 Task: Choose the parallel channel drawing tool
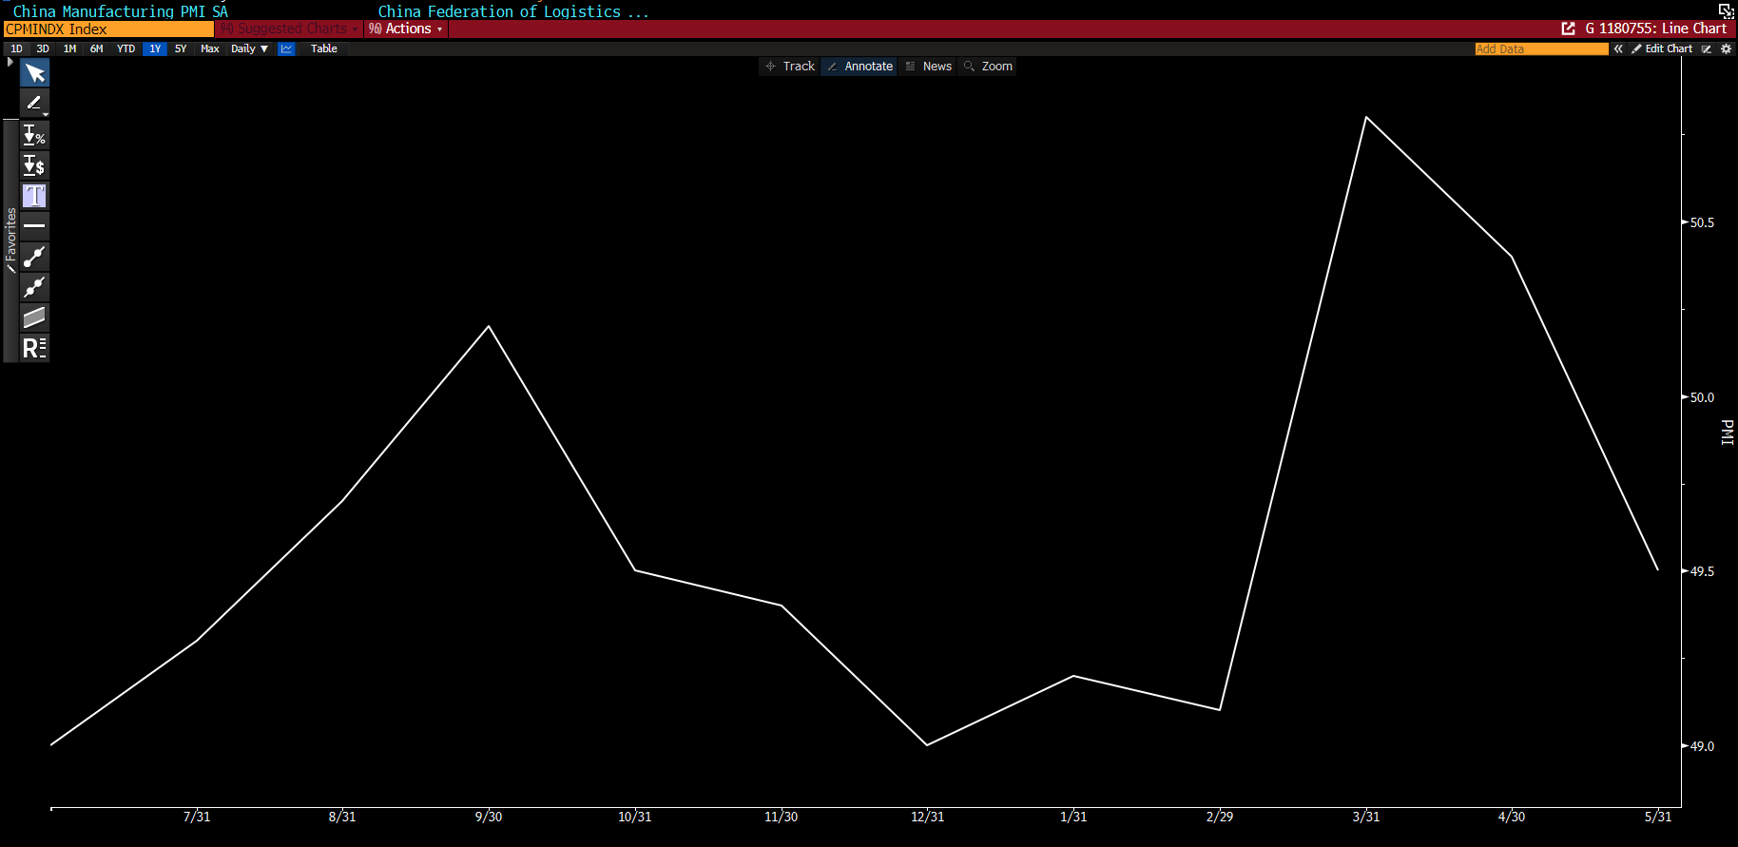pyautogui.click(x=34, y=318)
